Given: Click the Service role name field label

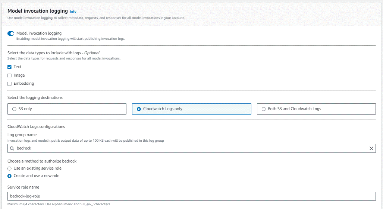Looking at the screenshot, I should tap(23, 187).
